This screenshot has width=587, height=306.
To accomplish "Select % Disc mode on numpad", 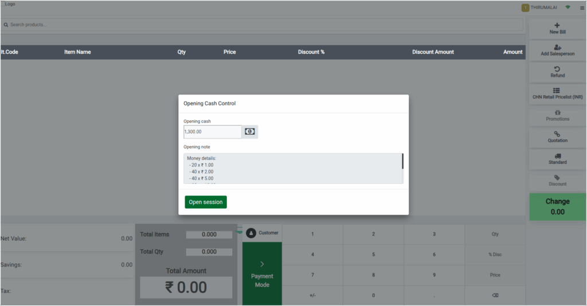I will tap(495, 255).
